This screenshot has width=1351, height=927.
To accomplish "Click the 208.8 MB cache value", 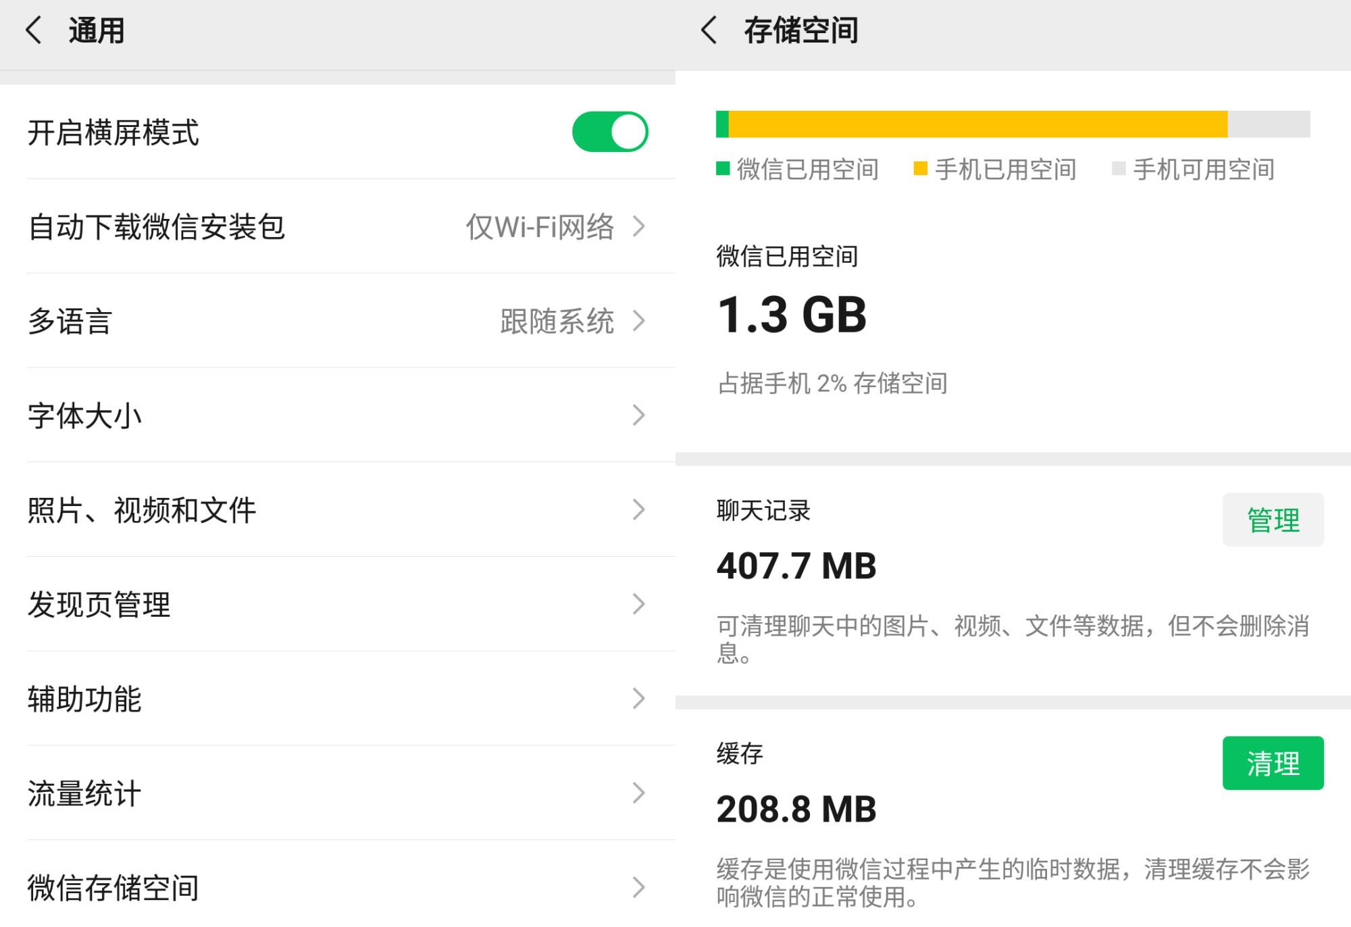I will pos(796,809).
